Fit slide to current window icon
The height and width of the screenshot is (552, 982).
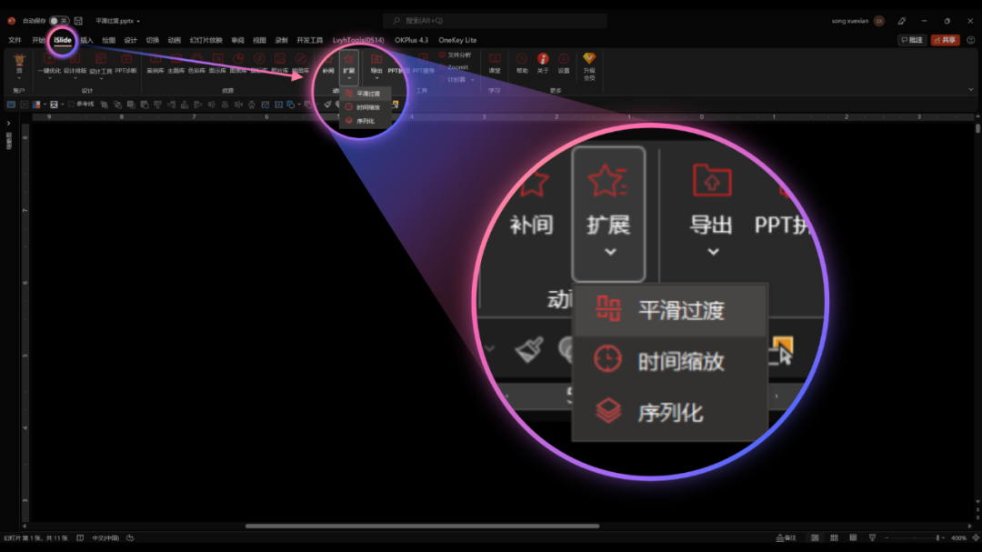[x=976, y=537]
